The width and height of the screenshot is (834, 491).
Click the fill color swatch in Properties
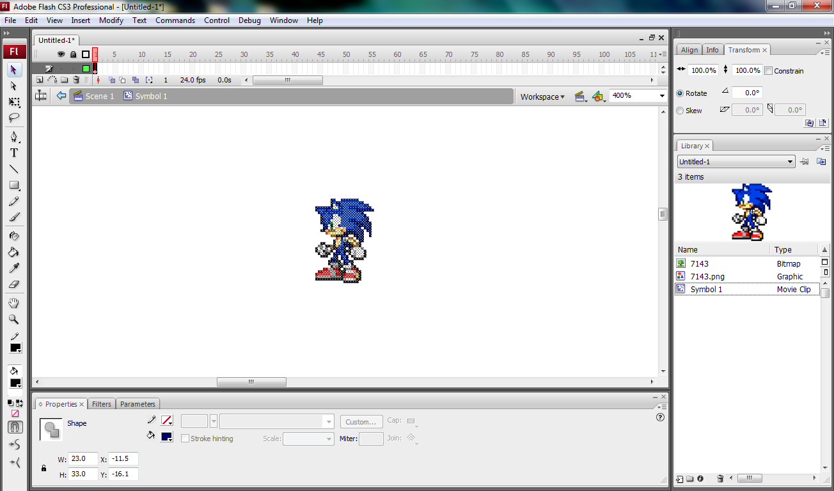(167, 437)
